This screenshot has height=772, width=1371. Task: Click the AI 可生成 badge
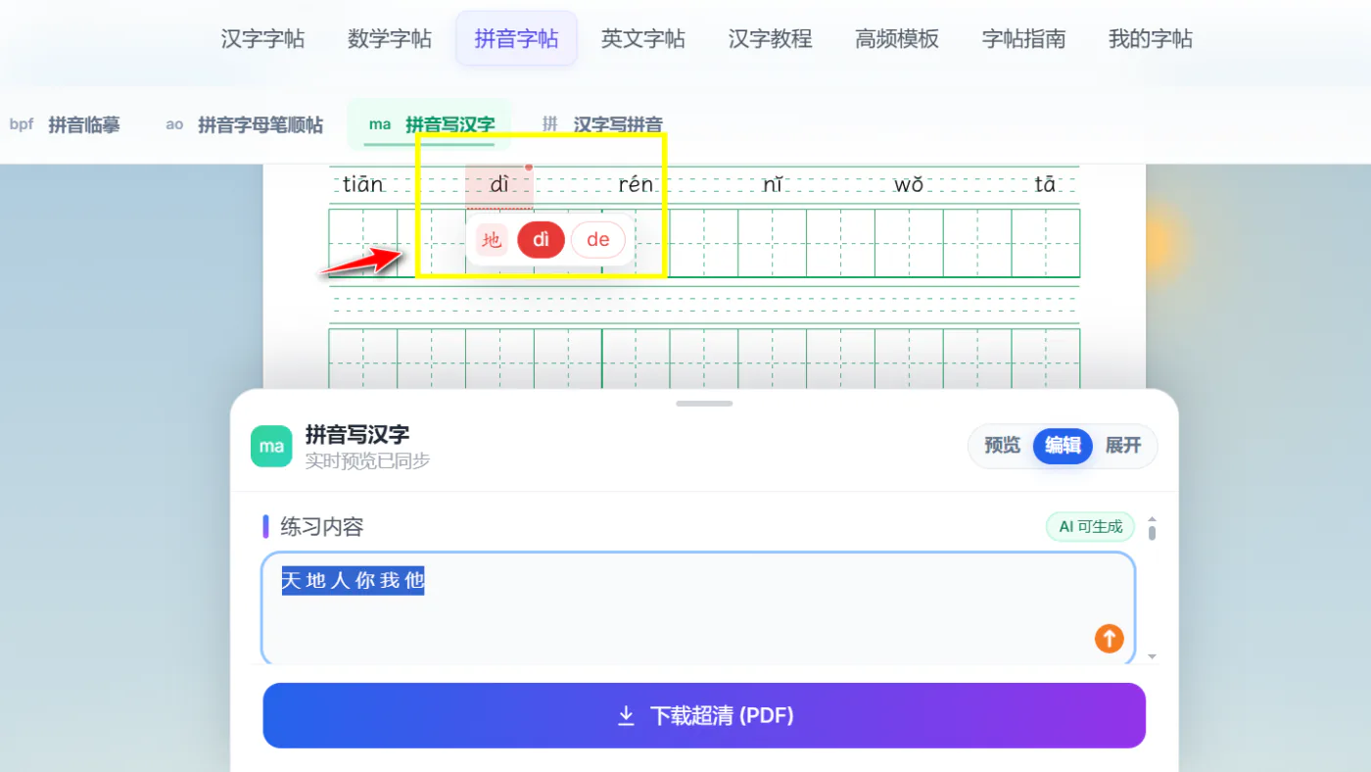[1090, 527]
